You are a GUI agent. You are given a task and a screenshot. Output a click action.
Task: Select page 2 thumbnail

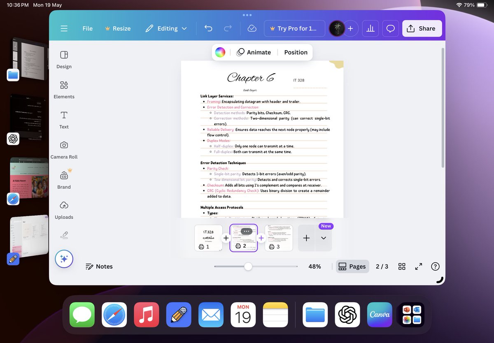pyautogui.click(x=243, y=238)
